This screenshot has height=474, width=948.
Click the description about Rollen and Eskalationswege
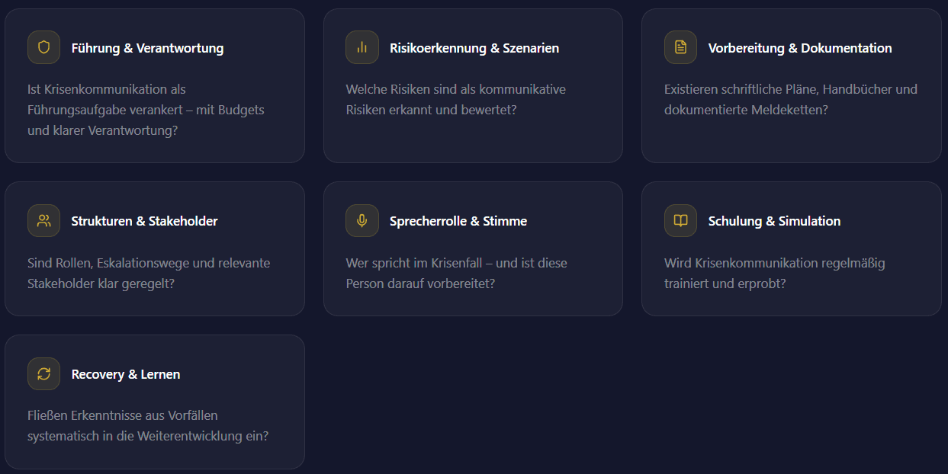149,273
